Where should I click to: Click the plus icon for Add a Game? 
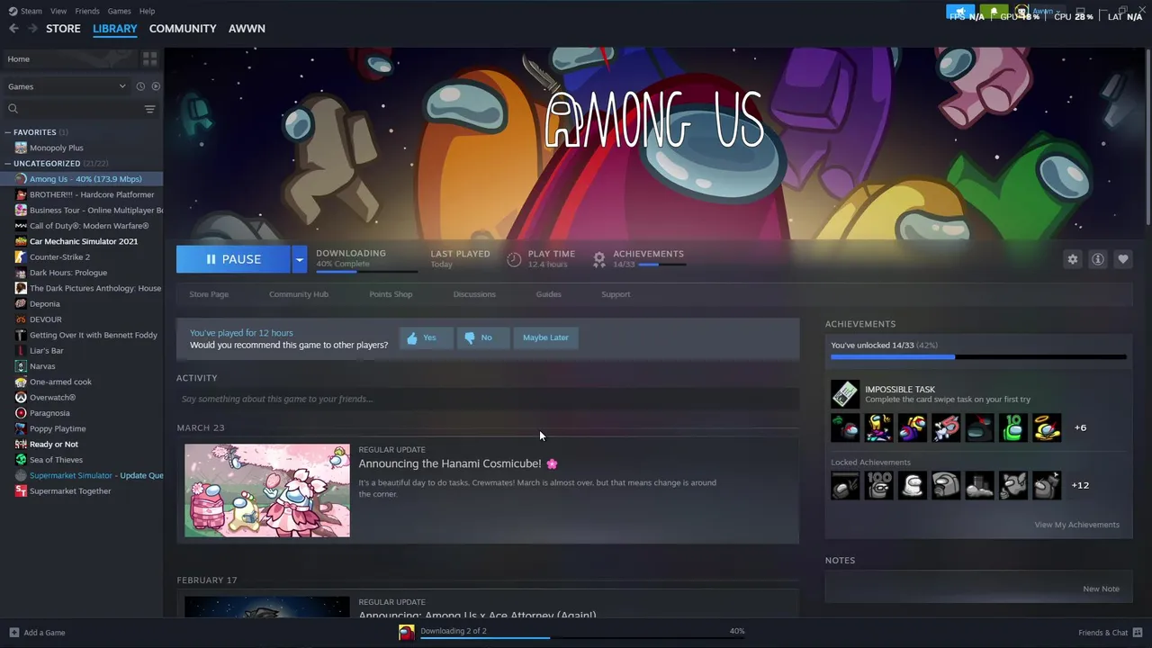click(13, 633)
